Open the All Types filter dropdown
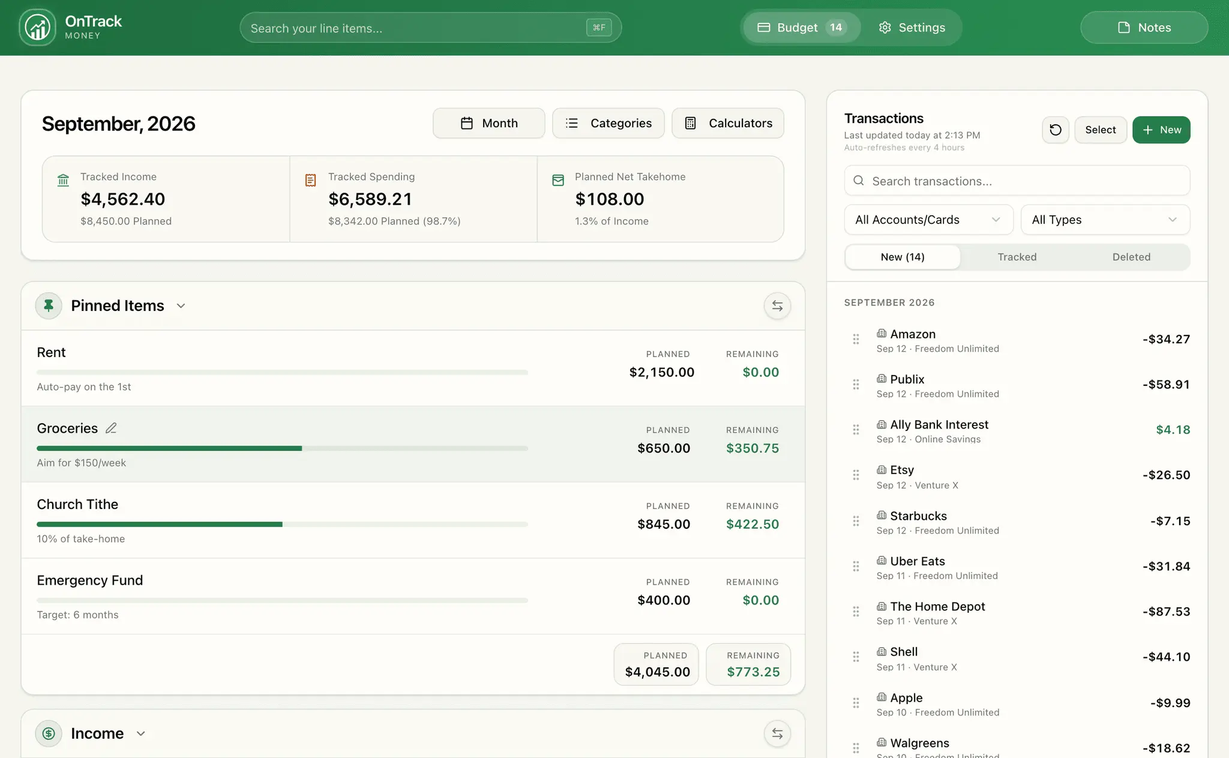The height and width of the screenshot is (758, 1229). tap(1105, 220)
